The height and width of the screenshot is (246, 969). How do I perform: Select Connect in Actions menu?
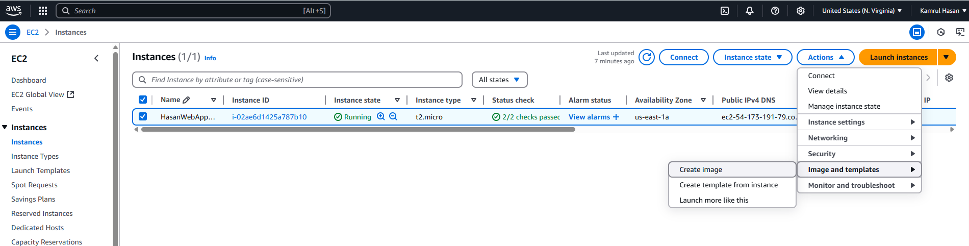859,76
